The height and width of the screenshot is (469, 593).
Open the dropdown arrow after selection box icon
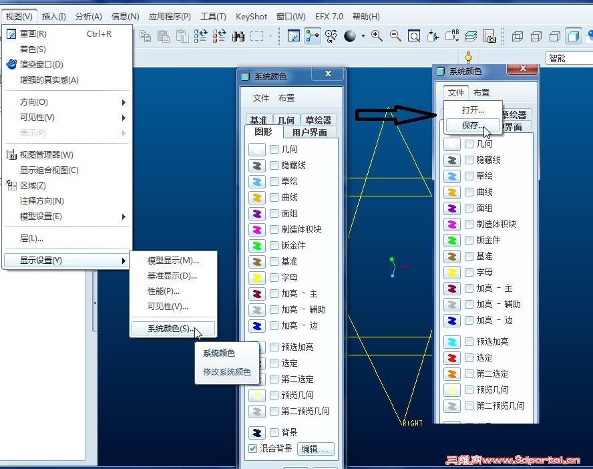pos(270,36)
